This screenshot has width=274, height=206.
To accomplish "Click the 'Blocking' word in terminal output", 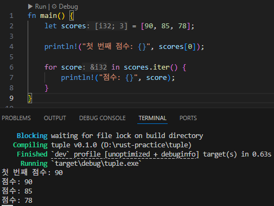I will 32,136.
